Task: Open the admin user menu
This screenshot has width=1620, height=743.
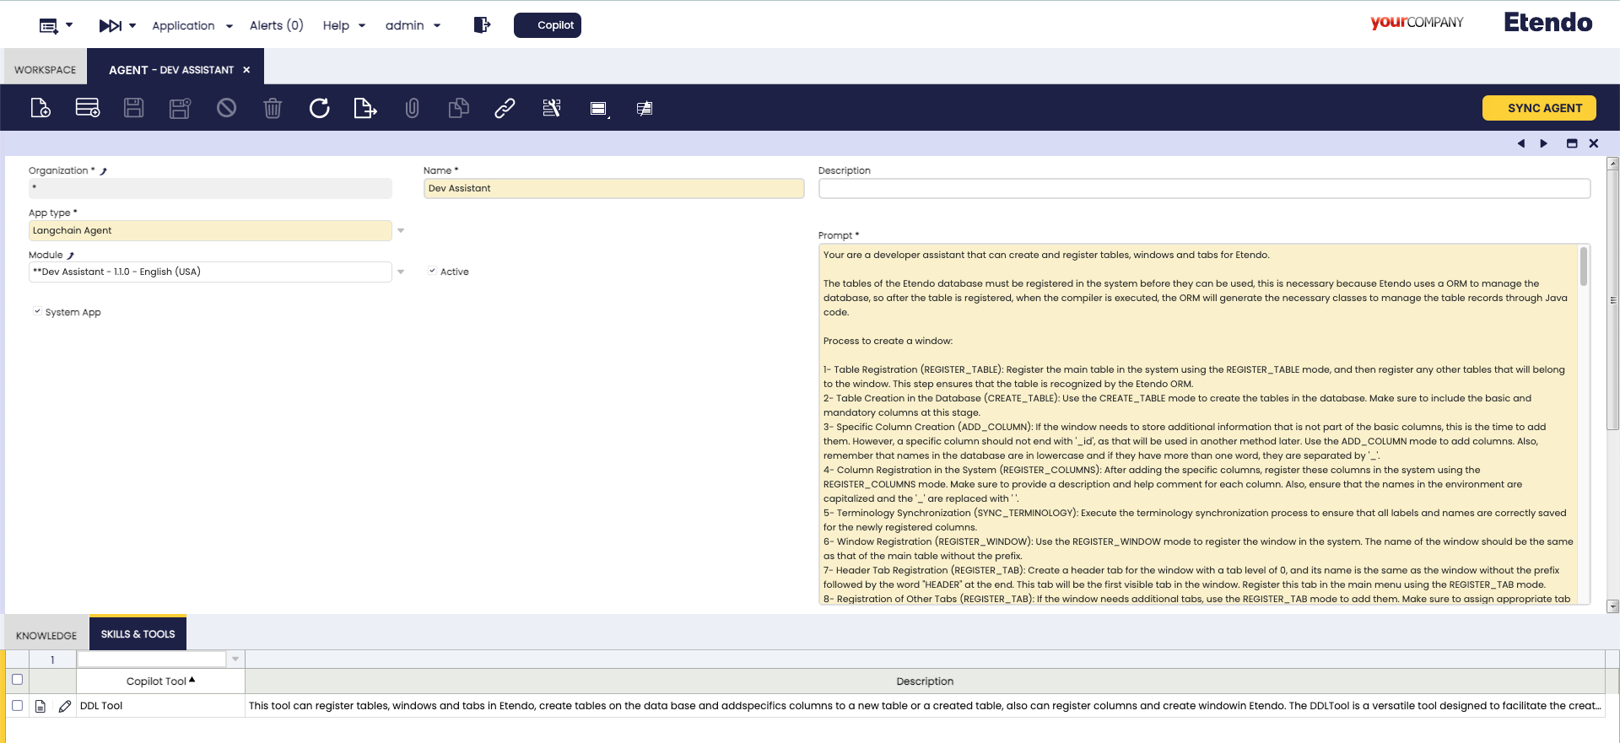Action: [x=413, y=25]
